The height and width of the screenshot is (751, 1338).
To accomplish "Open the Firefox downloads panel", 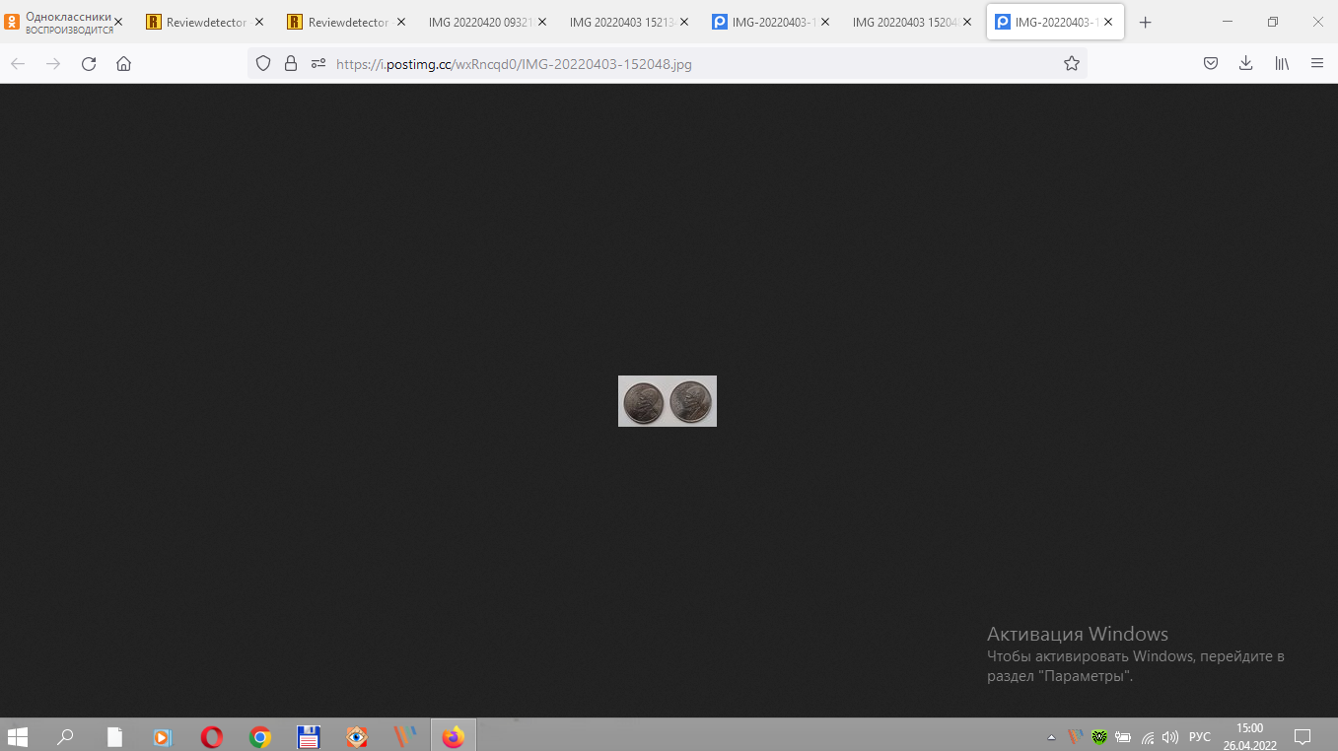I will [x=1245, y=64].
